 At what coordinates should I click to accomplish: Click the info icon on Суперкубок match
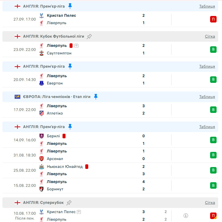[186, 216]
